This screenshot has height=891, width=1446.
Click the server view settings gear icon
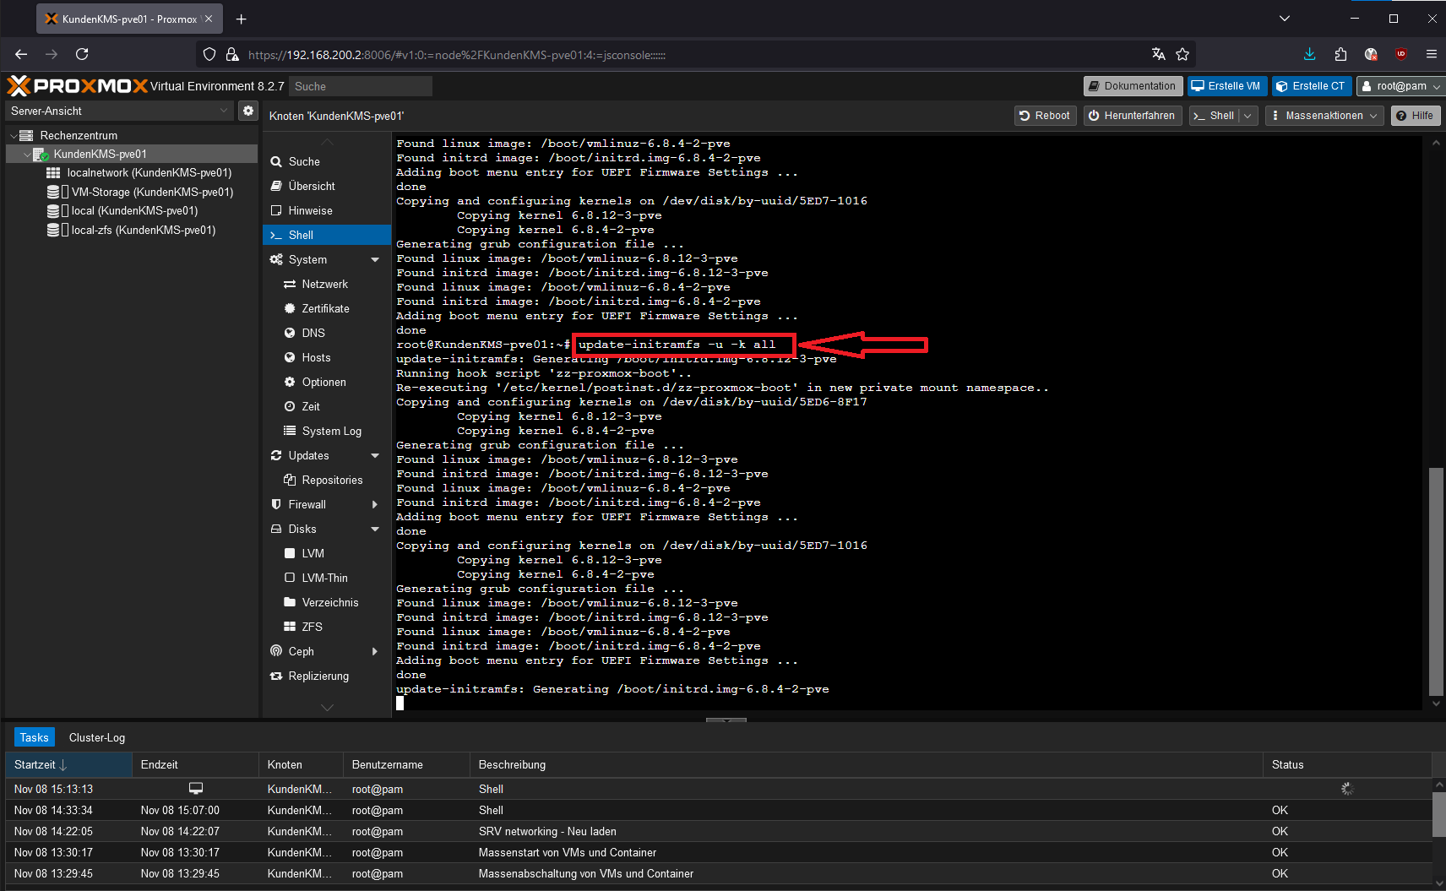tap(247, 111)
